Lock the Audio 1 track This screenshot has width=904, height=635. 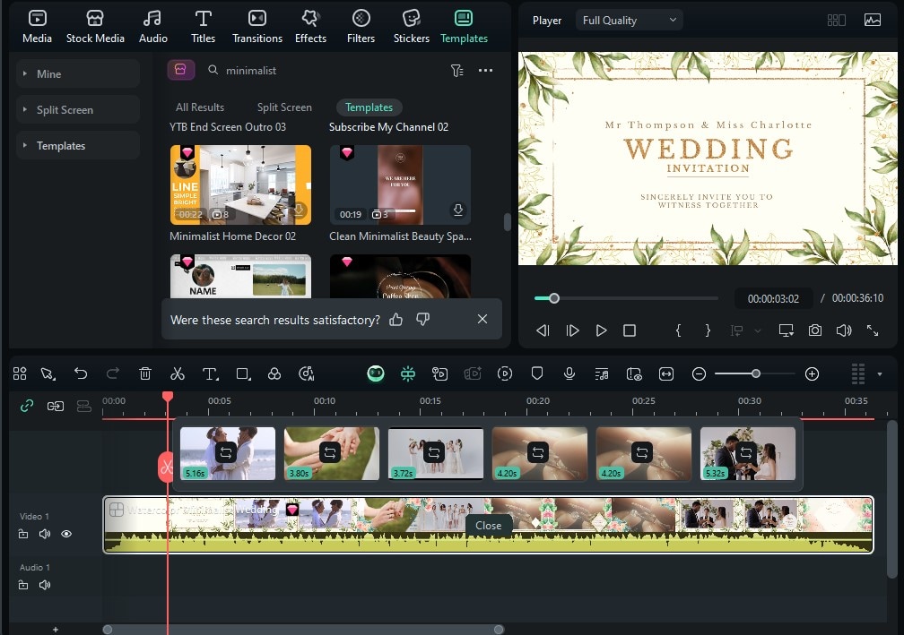[23, 585]
